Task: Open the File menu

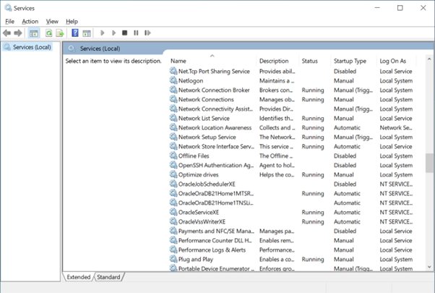Action: (x=9, y=22)
